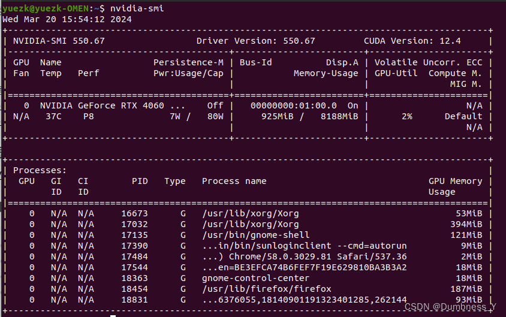Click the '/usr/bin/gnome-shell' process name
Screen dimensions: 506x317
[255, 235]
